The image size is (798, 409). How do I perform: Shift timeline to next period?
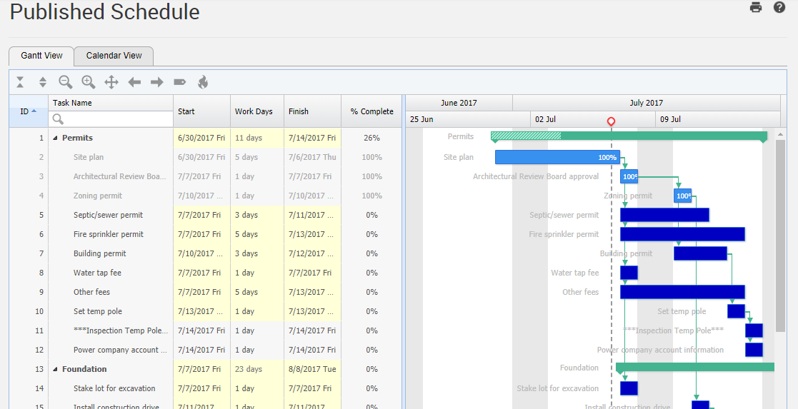[x=157, y=82]
